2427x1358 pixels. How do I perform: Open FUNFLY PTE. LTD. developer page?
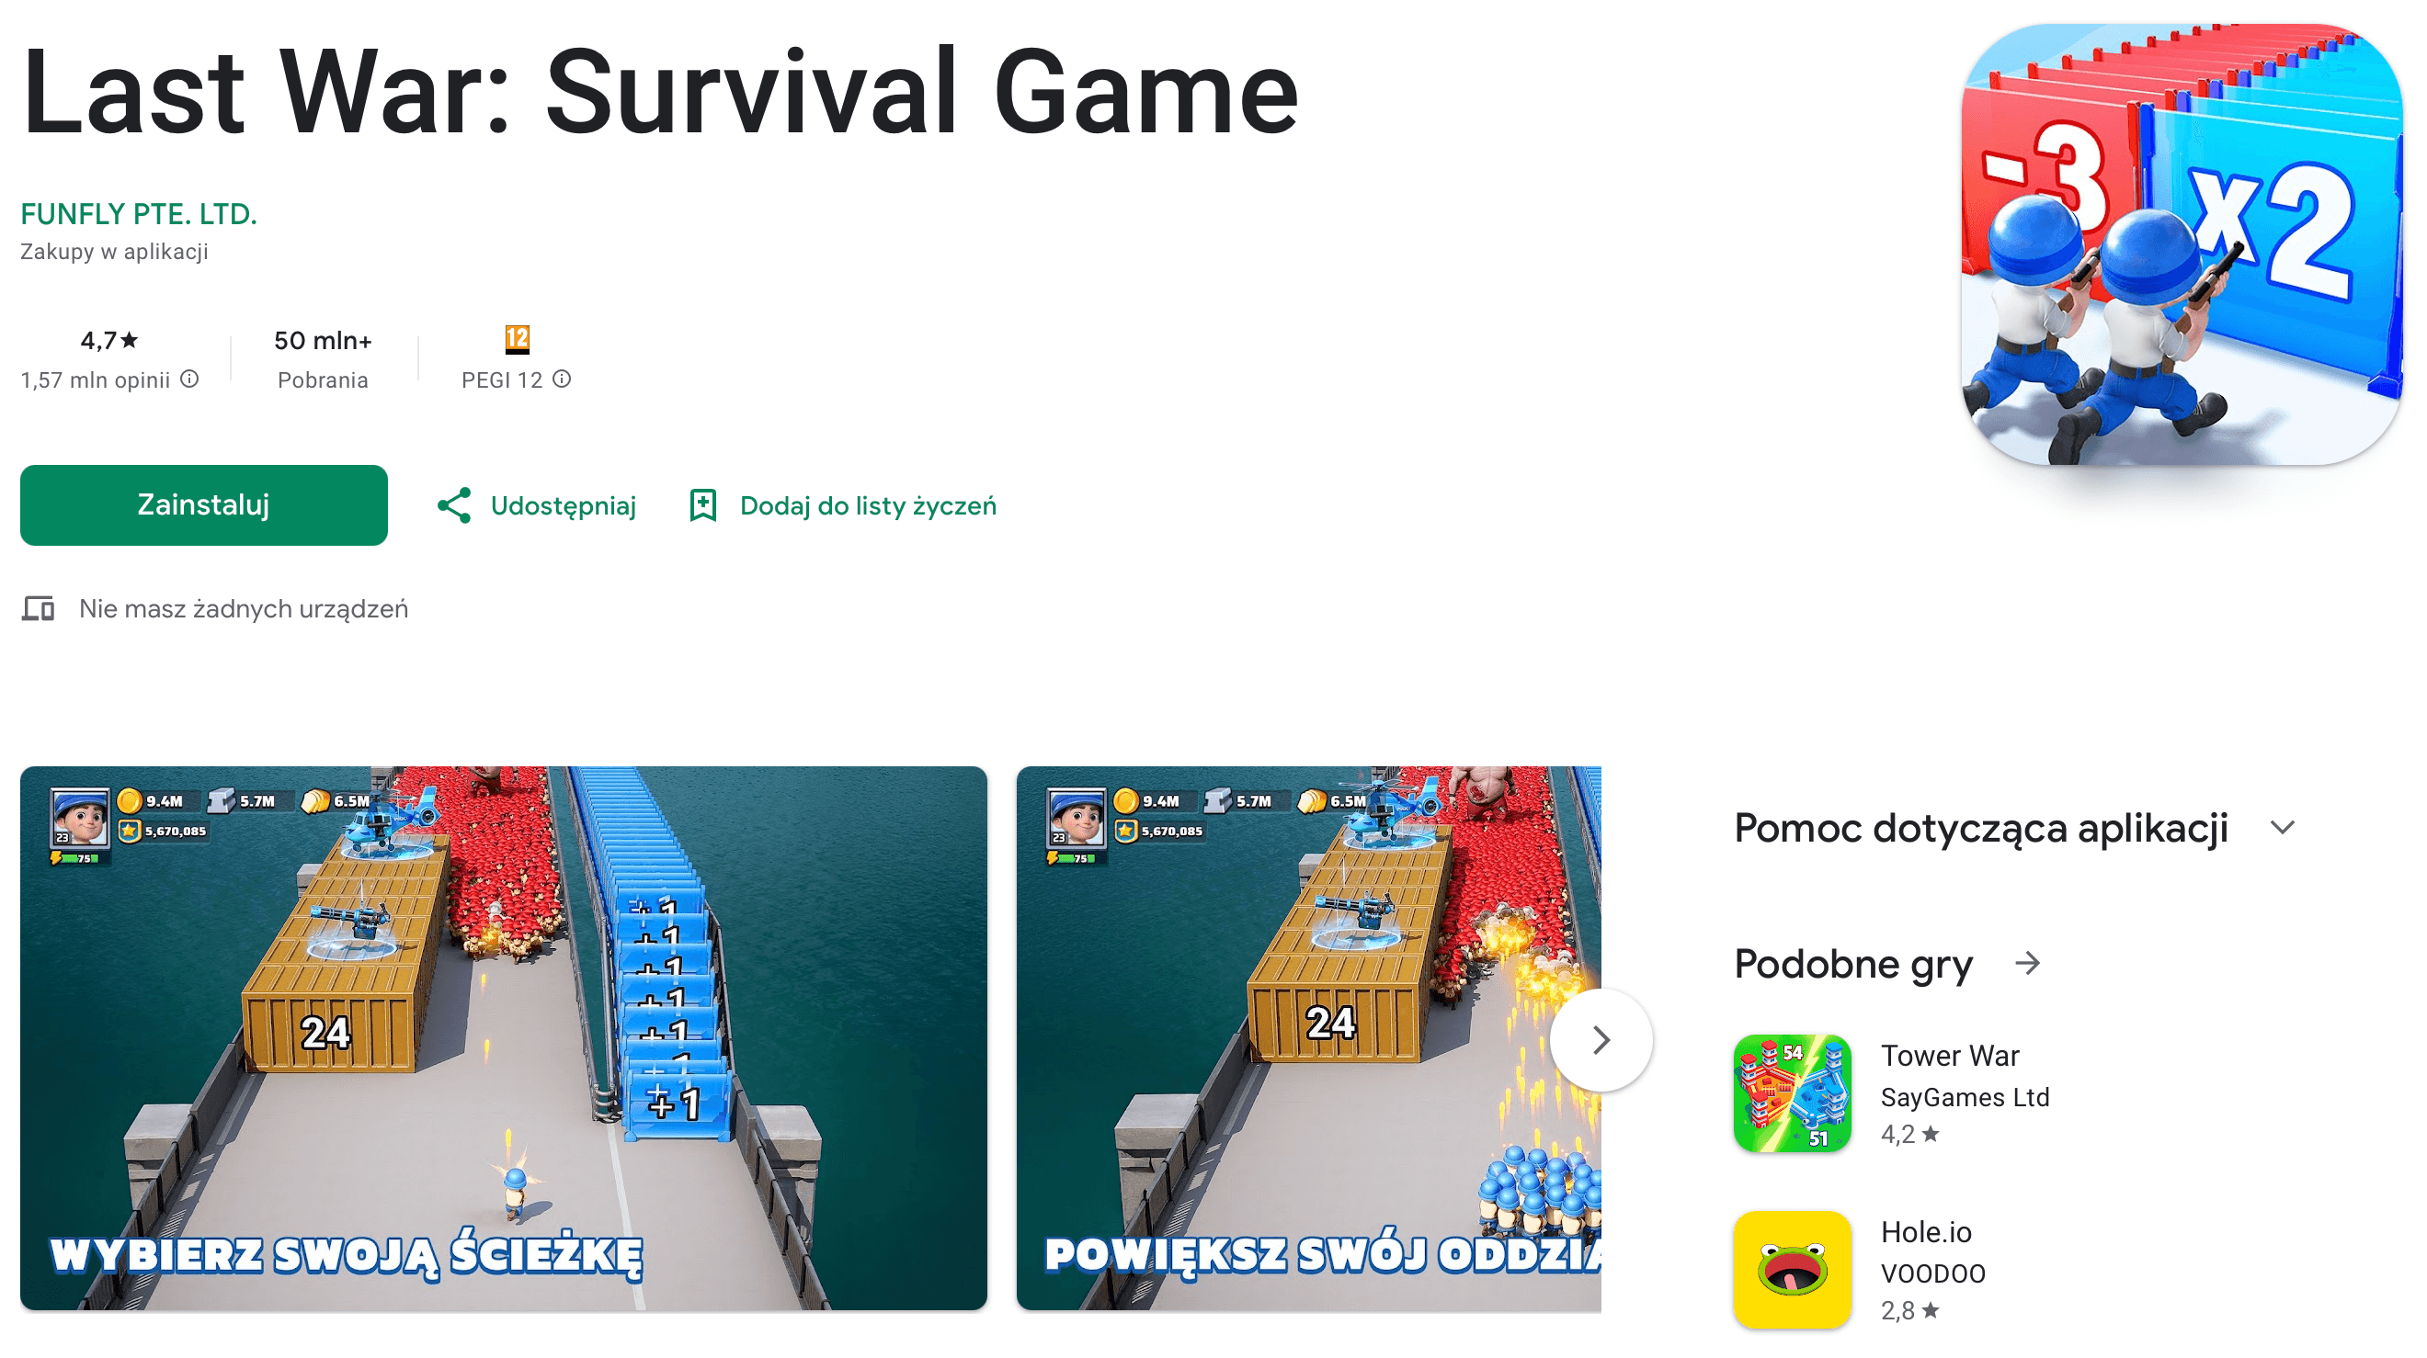click(x=139, y=214)
